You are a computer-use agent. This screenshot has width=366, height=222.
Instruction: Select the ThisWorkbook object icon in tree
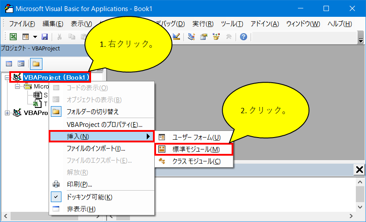tap(37, 103)
